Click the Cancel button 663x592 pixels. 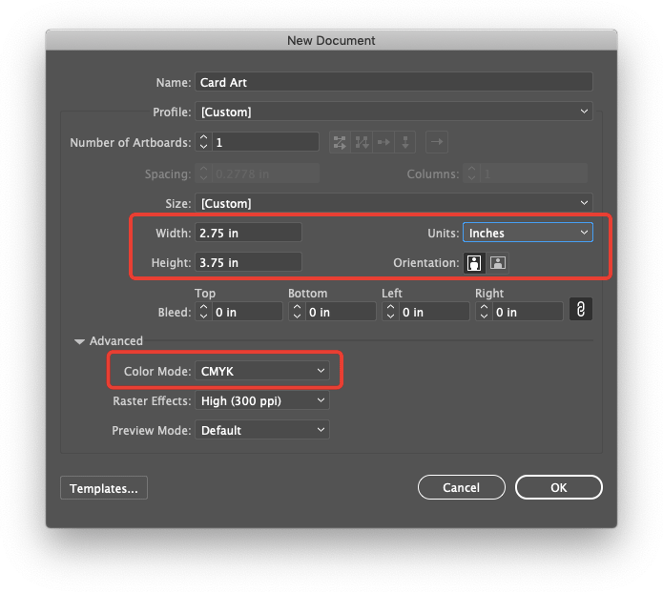tap(462, 487)
